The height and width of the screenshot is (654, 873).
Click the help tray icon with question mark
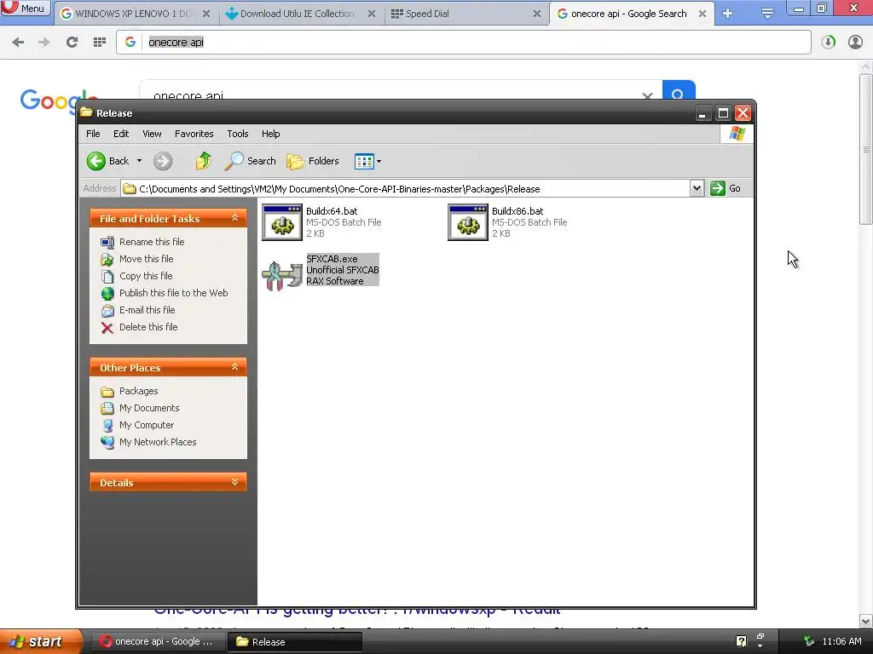coord(741,641)
